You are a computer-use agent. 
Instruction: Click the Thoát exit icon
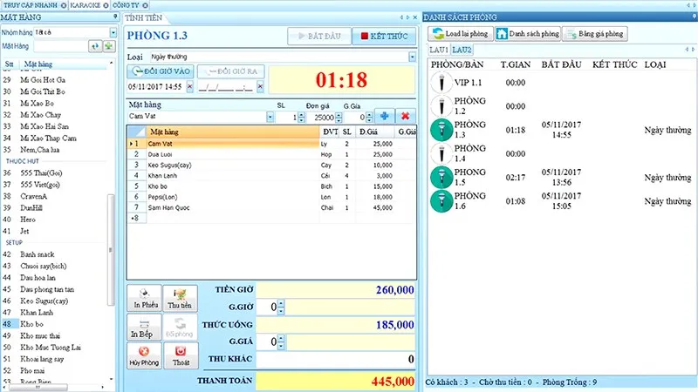click(x=180, y=355)
